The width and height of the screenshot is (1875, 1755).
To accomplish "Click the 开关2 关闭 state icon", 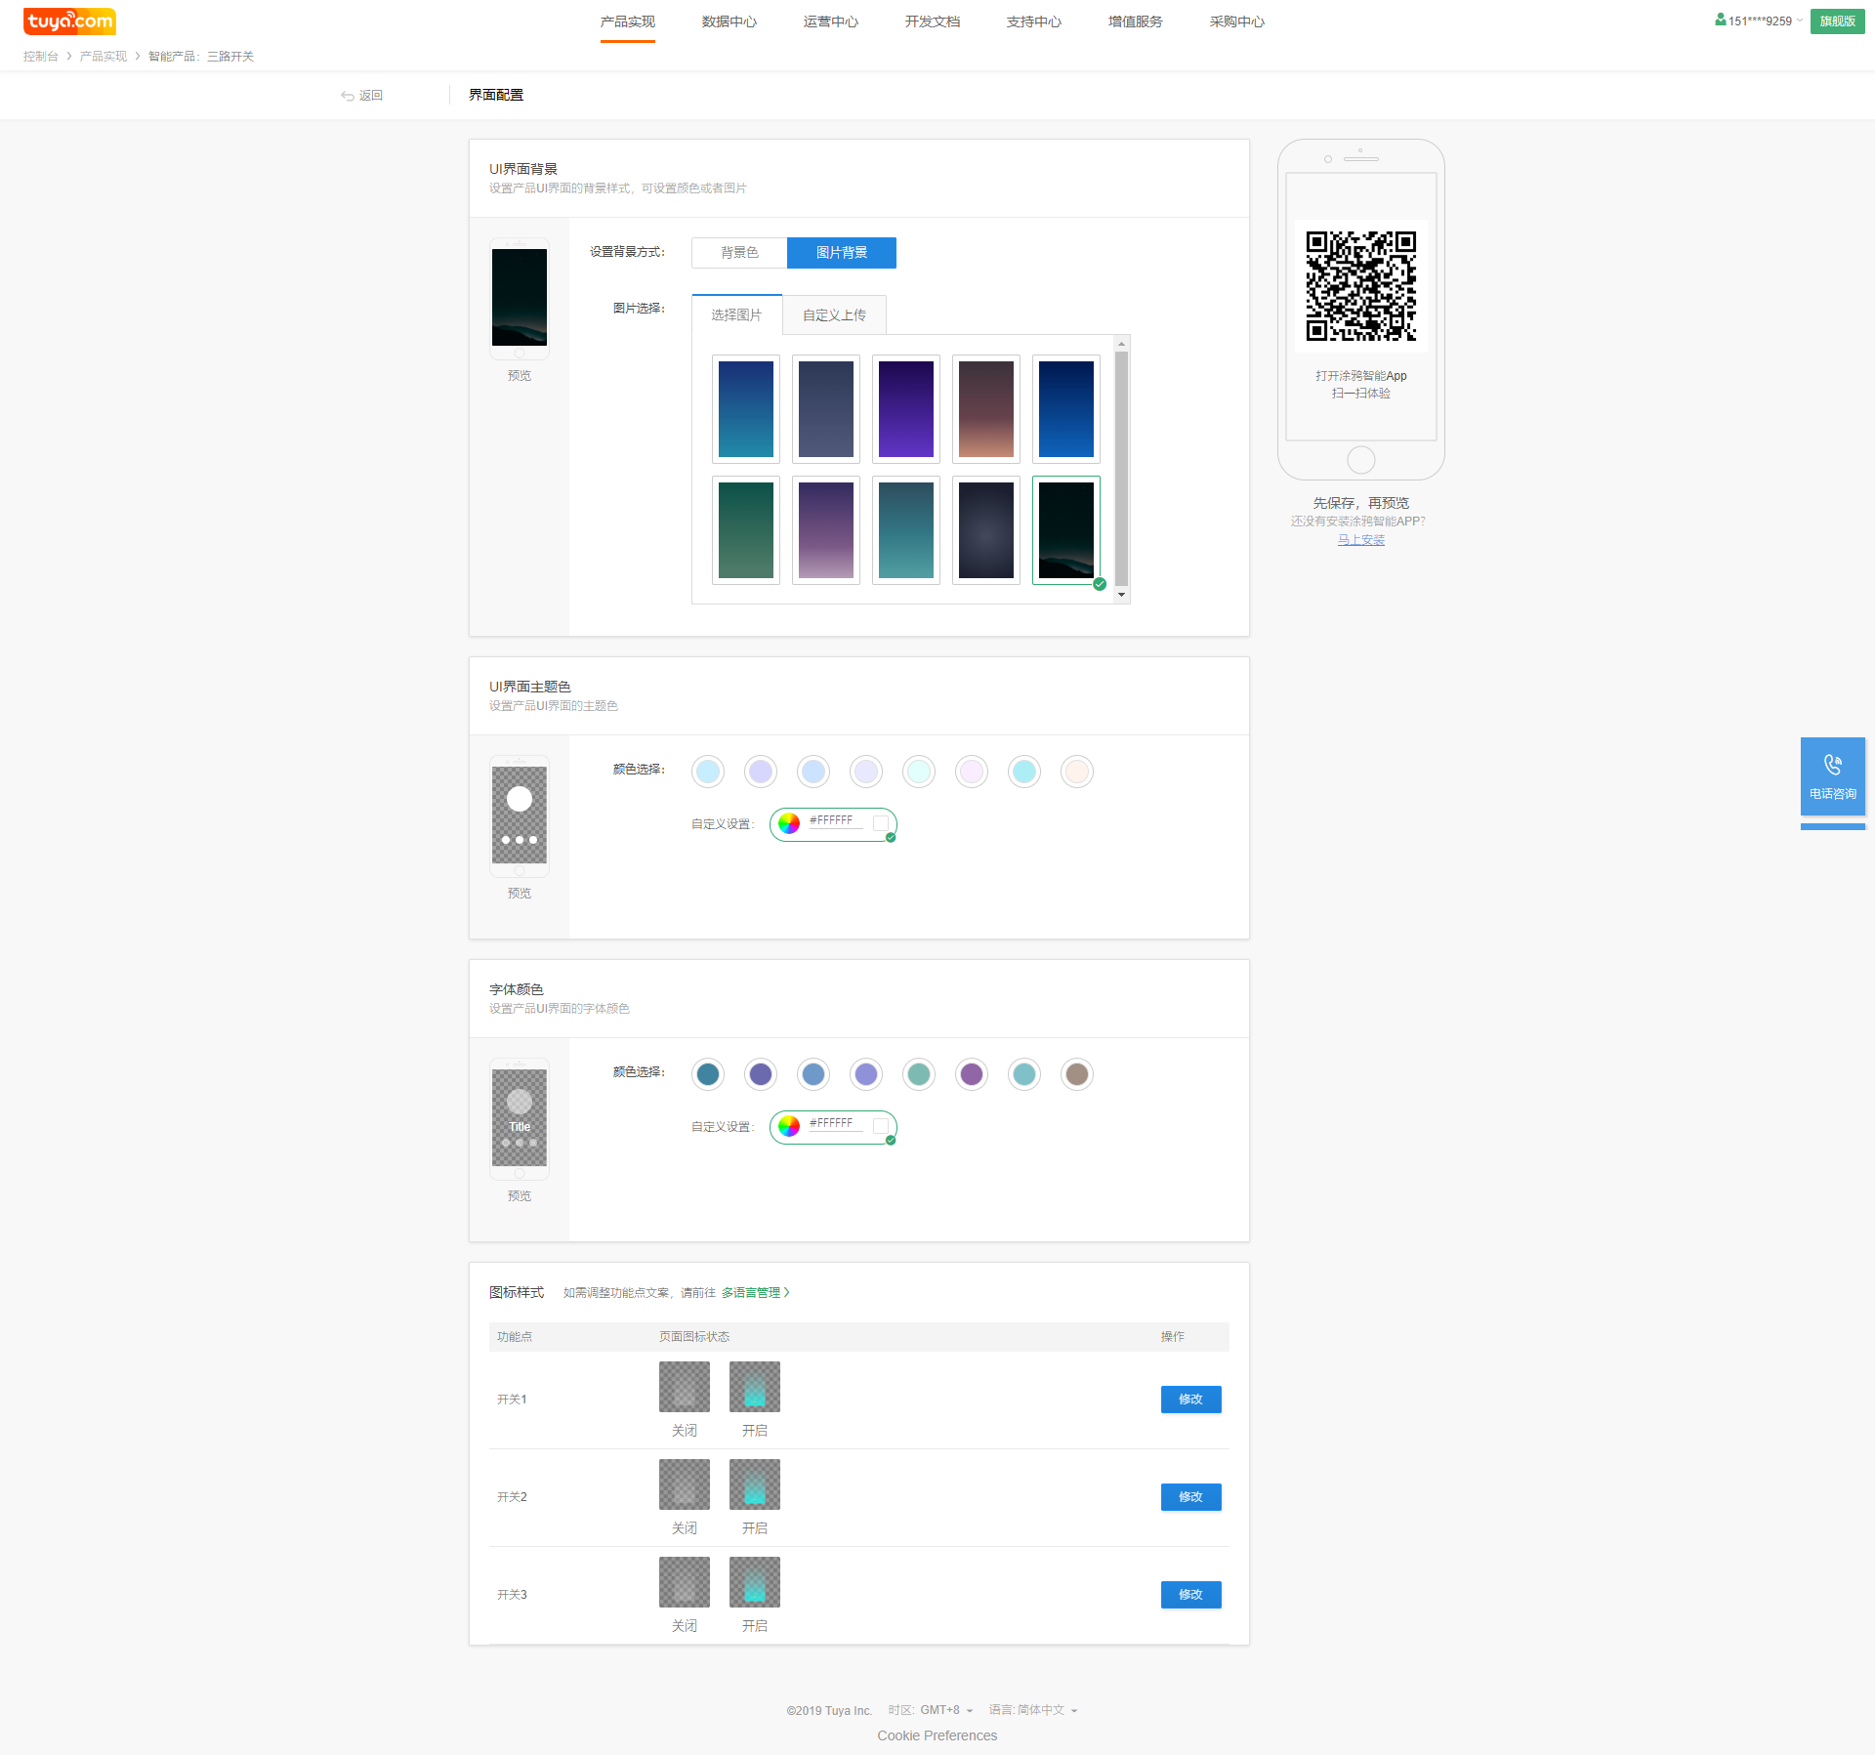I will click(684, 1483).
